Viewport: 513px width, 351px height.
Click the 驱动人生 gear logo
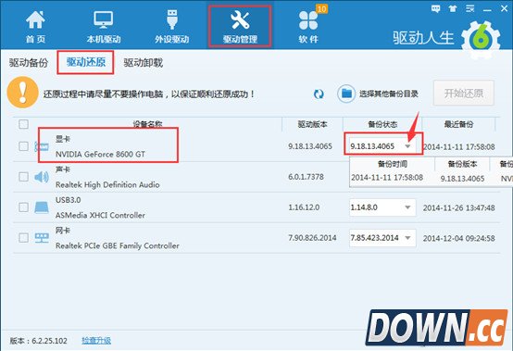(481, 40)
